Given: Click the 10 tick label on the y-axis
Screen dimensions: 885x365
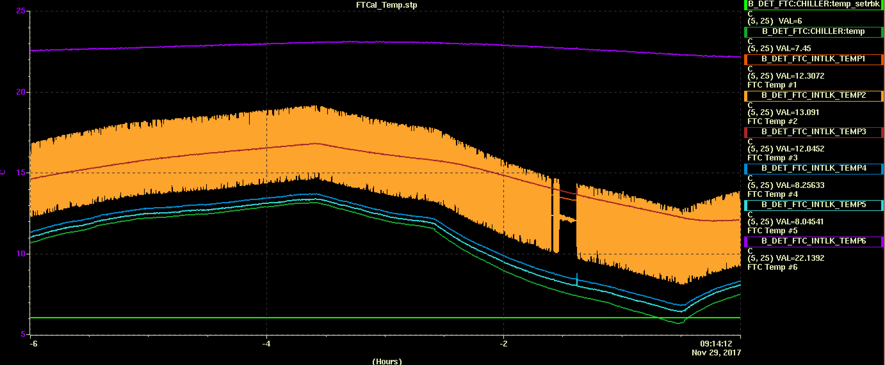Looking at the screenshot, I should click(x=20, y=253).
